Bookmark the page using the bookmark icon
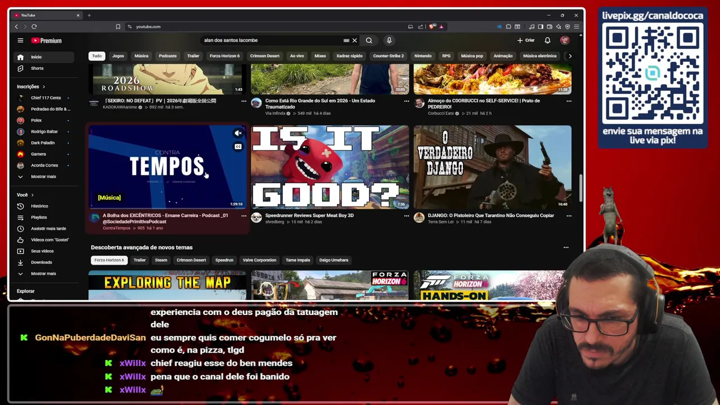The width and height of the screenshot is (720, 405). (118, 26)
